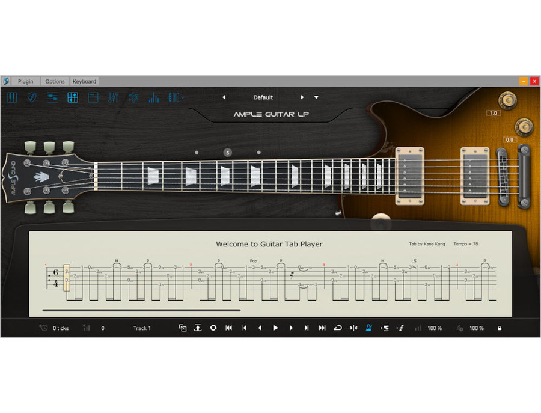541x413 pixels.
Task: Click the Ample Sound logo in the title bar
Action: click(x=6, y=81)
